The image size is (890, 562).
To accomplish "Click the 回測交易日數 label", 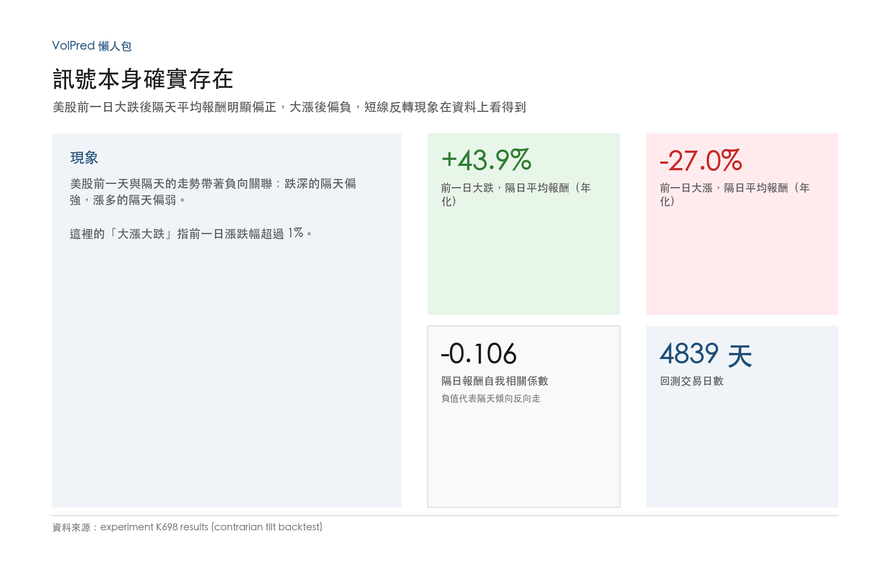I will point(691,381).
